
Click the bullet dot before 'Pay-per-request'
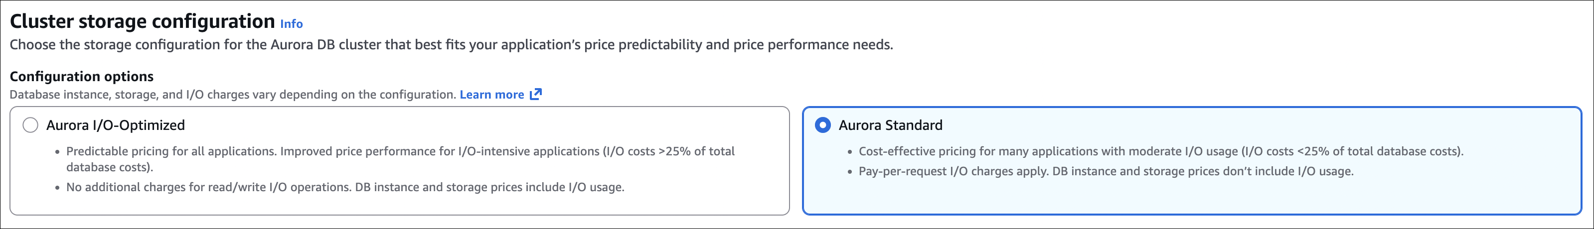(850, 172)
